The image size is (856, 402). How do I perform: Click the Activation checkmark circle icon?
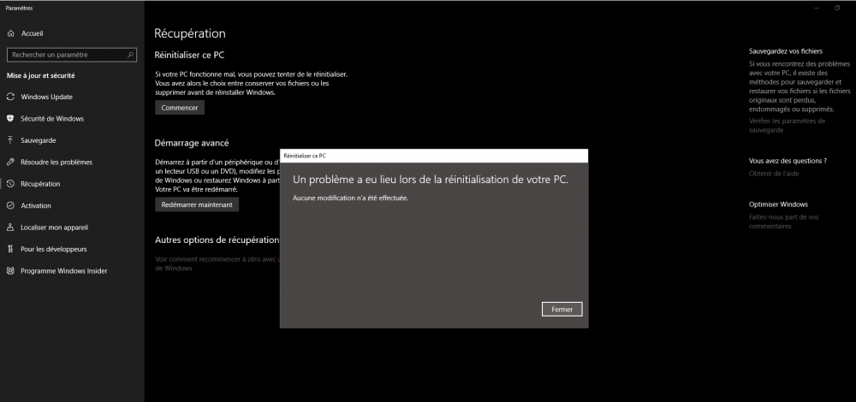[x=9, y=205]
